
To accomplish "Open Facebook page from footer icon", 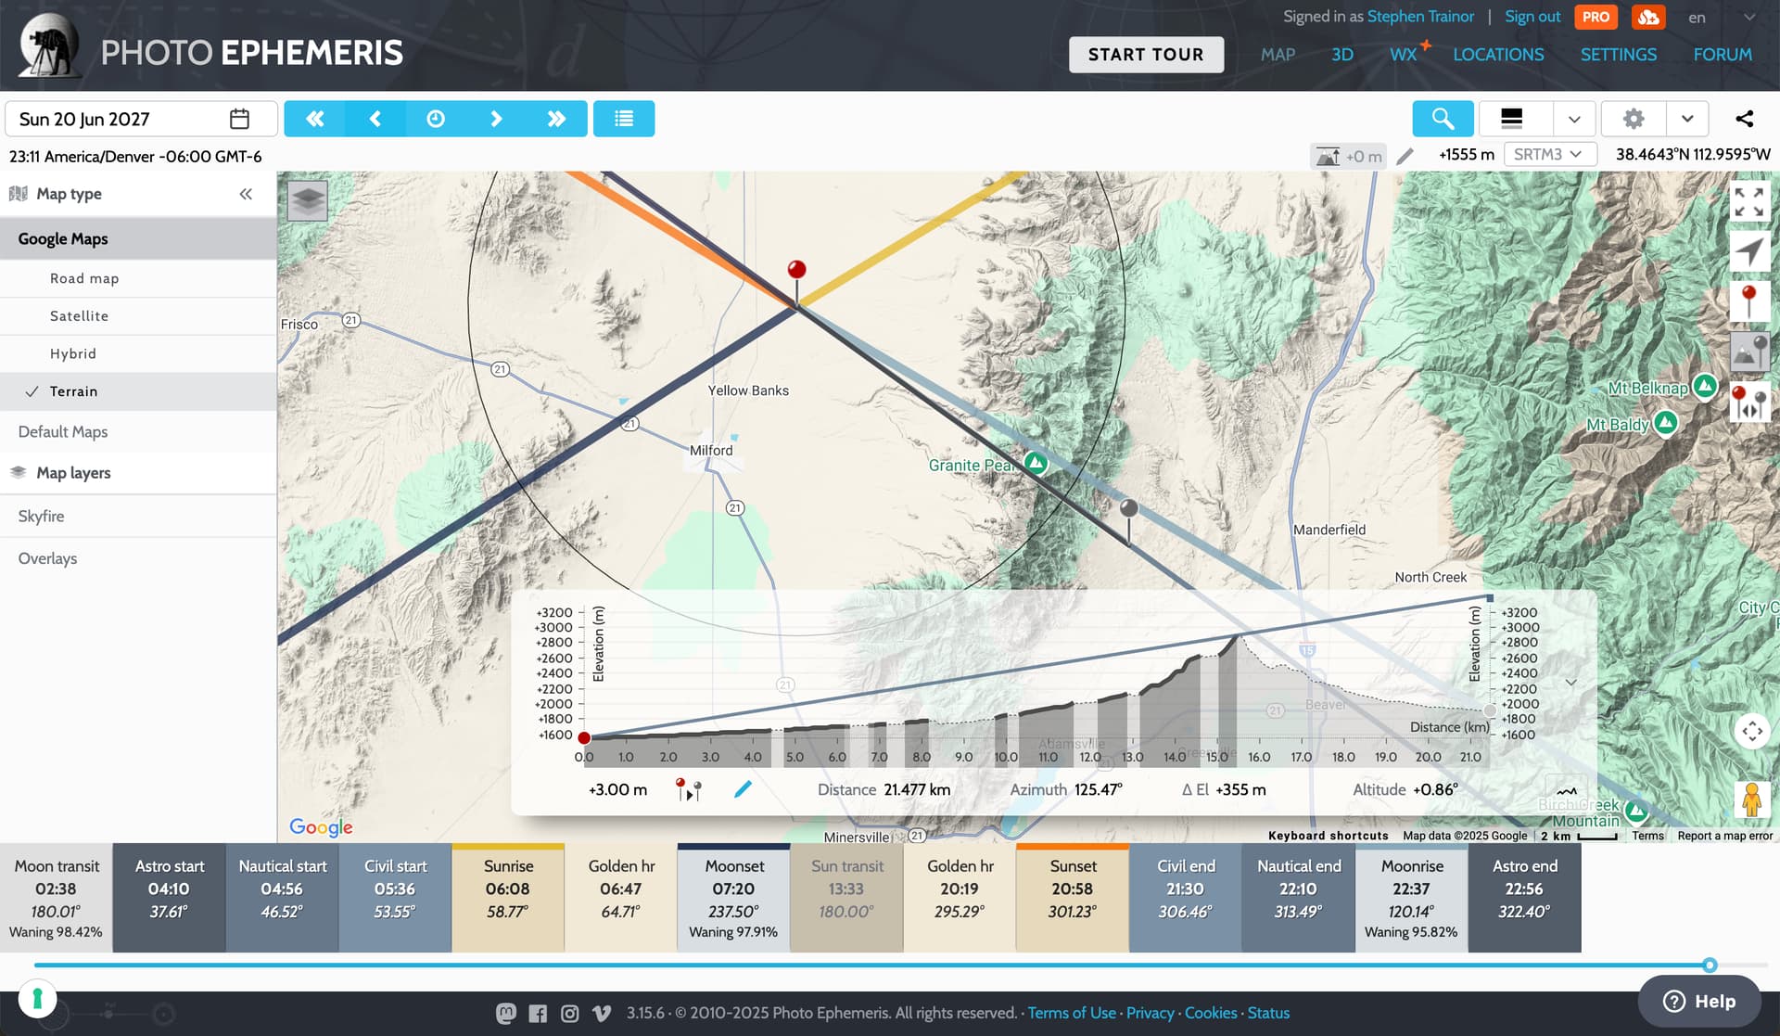I will pos(538,1014).
